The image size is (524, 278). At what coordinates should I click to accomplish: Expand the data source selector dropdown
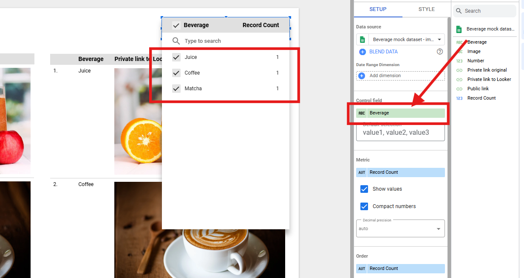click(x=439, y=39)
